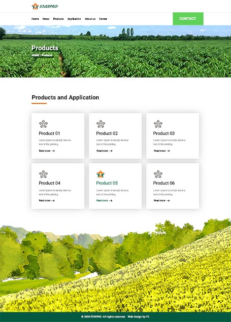Click the HOME breadcrumb link
231x322 pixels.
36,55
